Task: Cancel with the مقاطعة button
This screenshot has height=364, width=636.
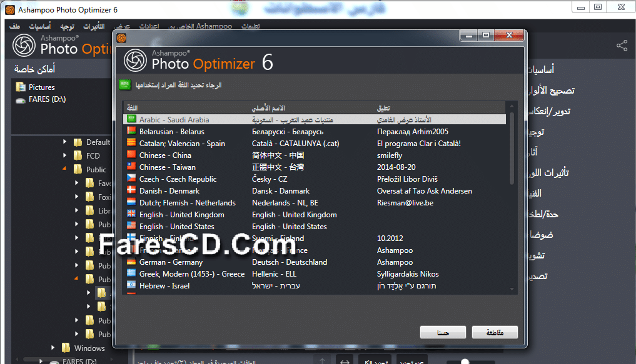Action: click(495, 332)
